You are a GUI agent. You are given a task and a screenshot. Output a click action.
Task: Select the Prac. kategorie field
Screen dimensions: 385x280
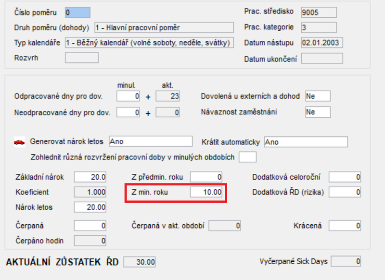(319, 27)
